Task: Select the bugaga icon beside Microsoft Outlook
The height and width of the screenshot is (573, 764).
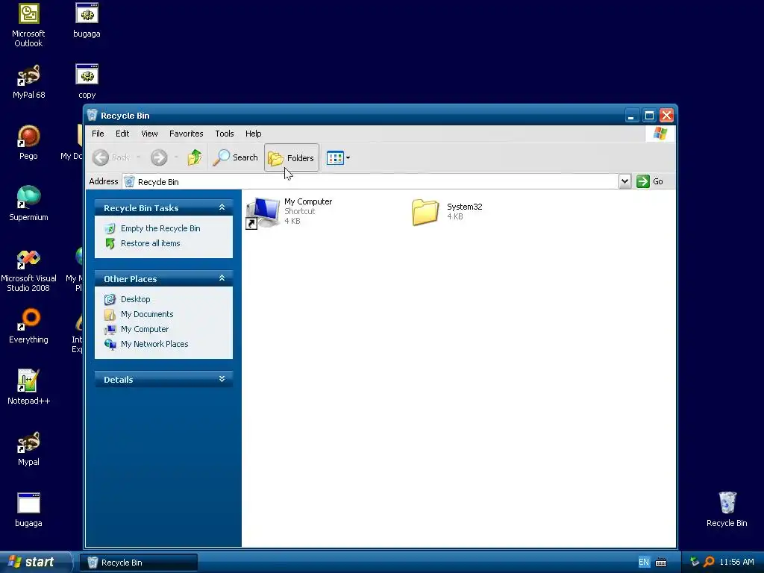Action: click(x=87, y=20)
